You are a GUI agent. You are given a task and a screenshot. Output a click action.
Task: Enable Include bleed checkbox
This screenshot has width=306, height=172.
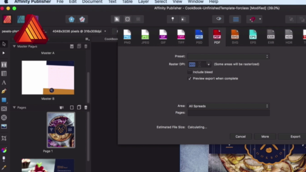point(189,72)
